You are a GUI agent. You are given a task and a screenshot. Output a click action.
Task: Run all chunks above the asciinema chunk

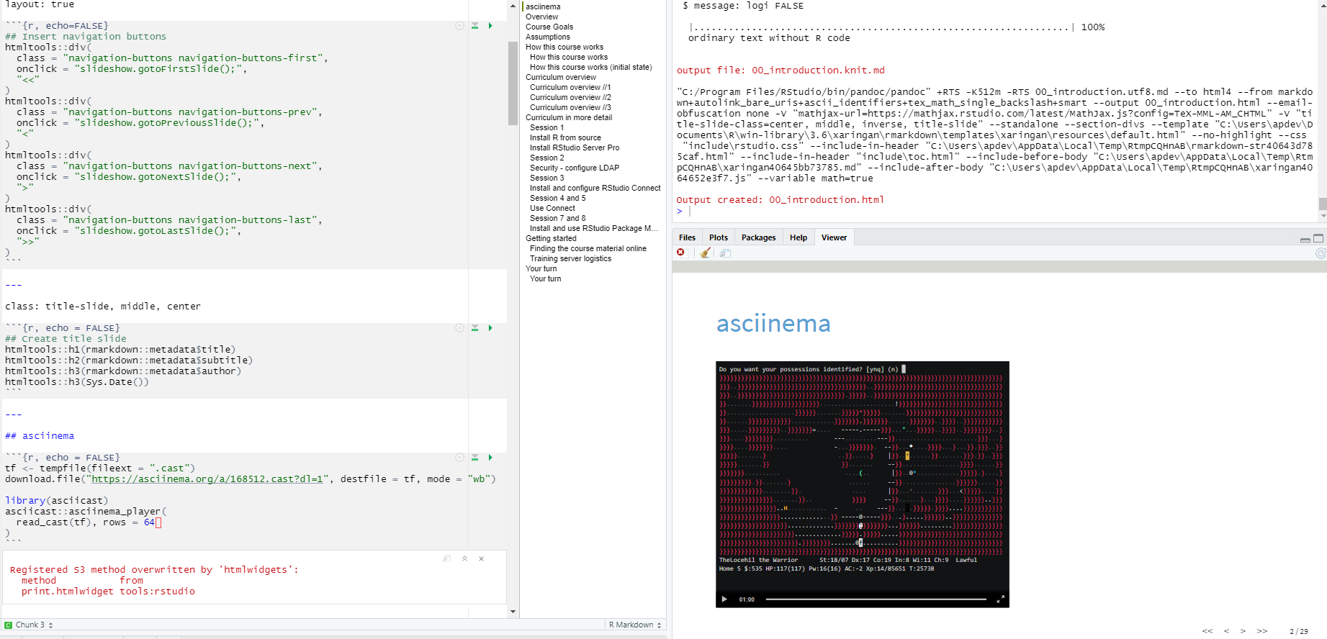(475, 458)
